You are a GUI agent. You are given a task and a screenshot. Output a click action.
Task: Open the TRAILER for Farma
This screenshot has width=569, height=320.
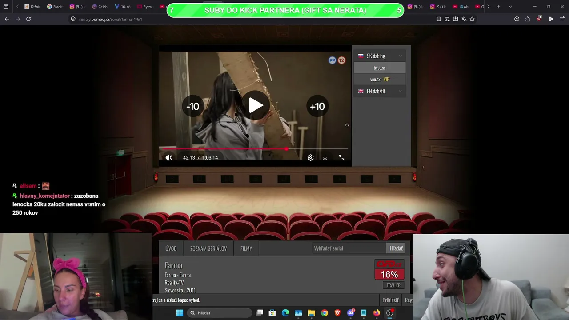point(393,285)
